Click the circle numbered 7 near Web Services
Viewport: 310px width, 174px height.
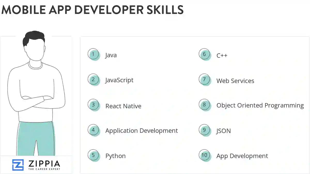(205, 80)
